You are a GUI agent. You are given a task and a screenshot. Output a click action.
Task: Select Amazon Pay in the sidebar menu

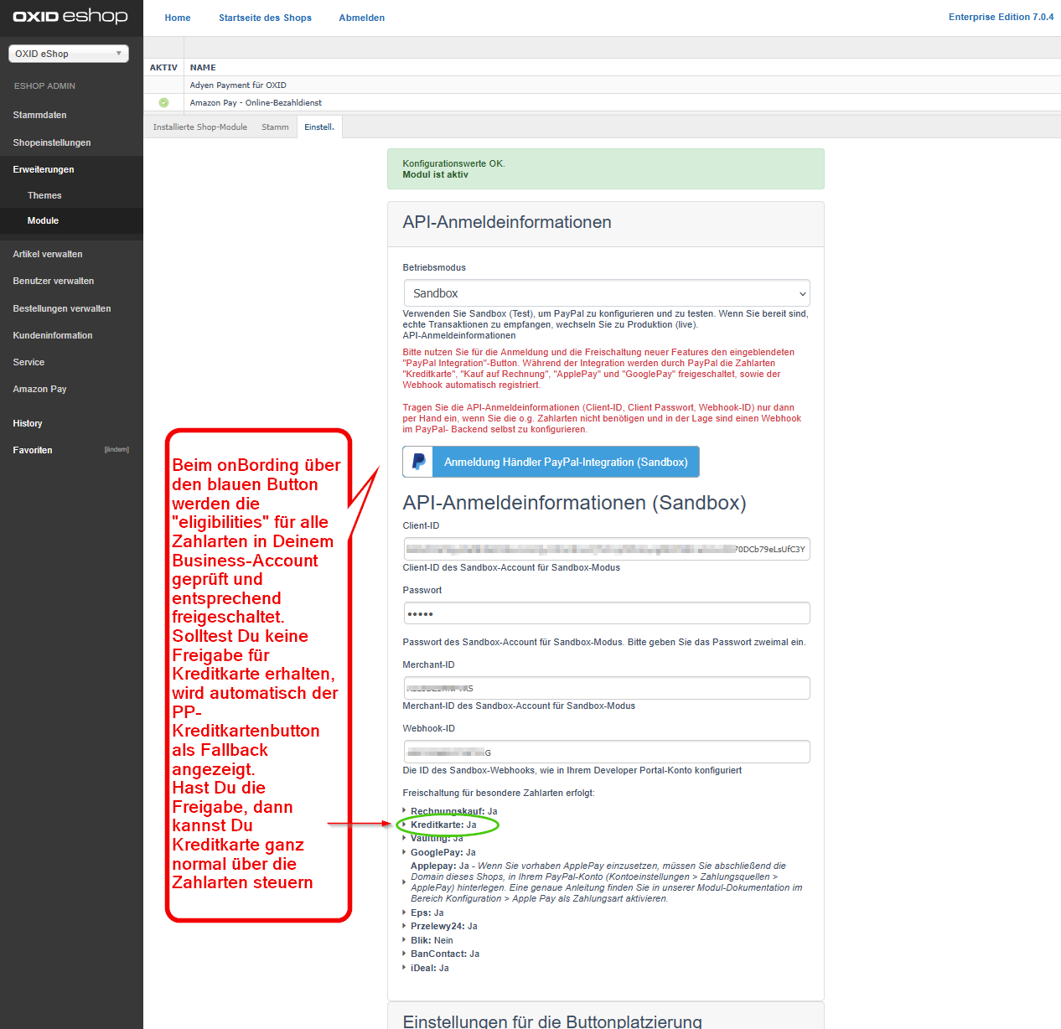[39, 389]
